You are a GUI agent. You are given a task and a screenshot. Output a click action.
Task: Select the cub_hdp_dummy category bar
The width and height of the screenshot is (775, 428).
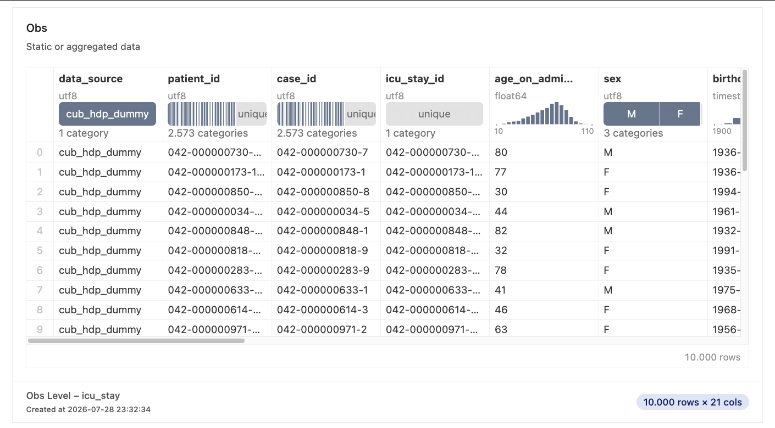pyautogui.click(x=107, y=114)
